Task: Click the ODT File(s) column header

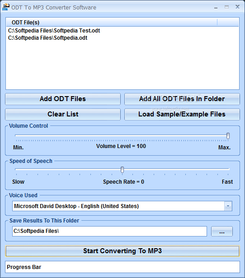Action: click(x=112, y=23)
